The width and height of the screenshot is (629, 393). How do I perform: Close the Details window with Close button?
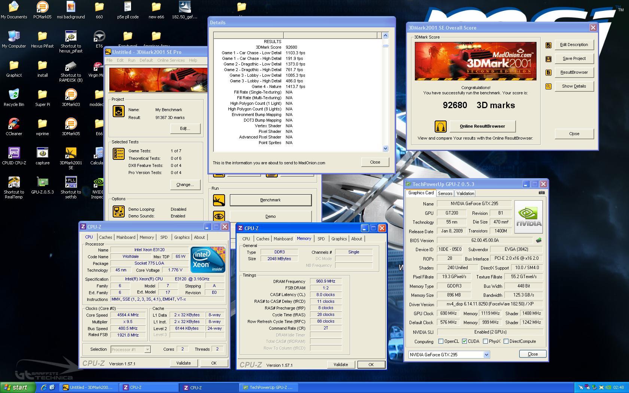pos(375,162)
